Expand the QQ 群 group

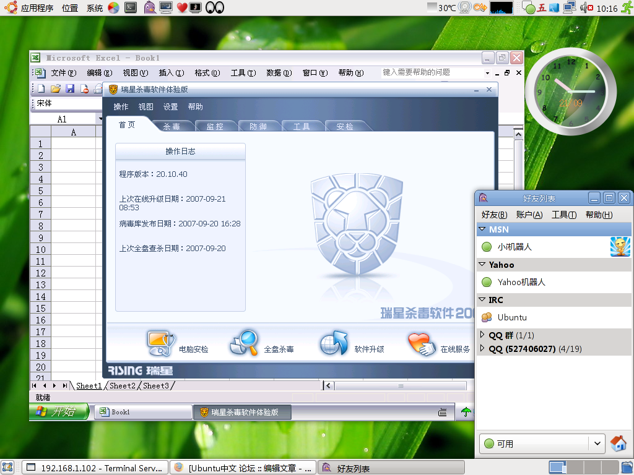[482, 335]
